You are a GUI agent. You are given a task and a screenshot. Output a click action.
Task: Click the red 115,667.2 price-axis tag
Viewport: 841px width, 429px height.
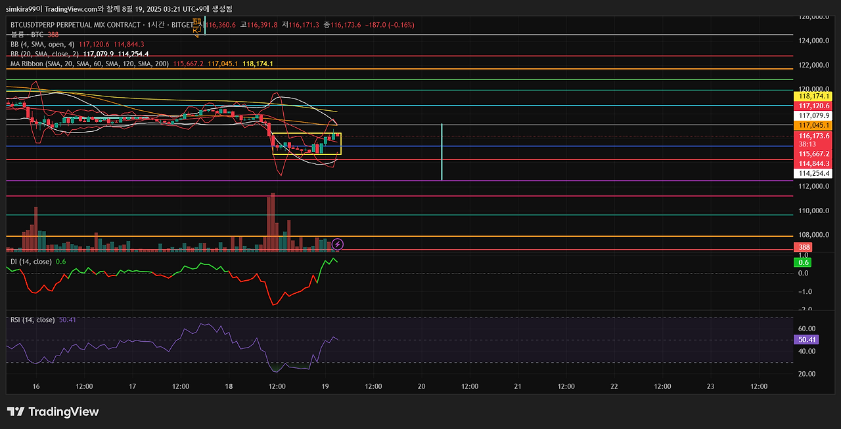pos(814,153)
